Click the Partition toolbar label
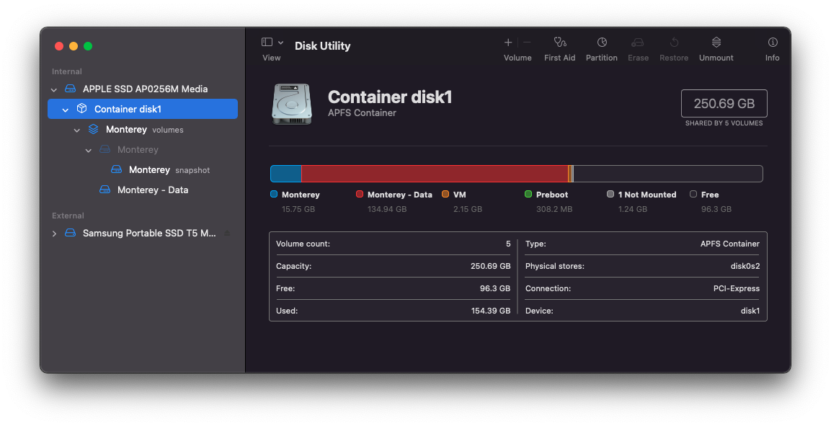Viewport: 831px width, 426px height. pyautogui.click(x=602, y=58)
